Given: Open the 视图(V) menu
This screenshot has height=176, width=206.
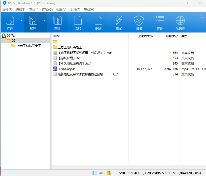Looking at the screenshot, I should click(61, 10).
